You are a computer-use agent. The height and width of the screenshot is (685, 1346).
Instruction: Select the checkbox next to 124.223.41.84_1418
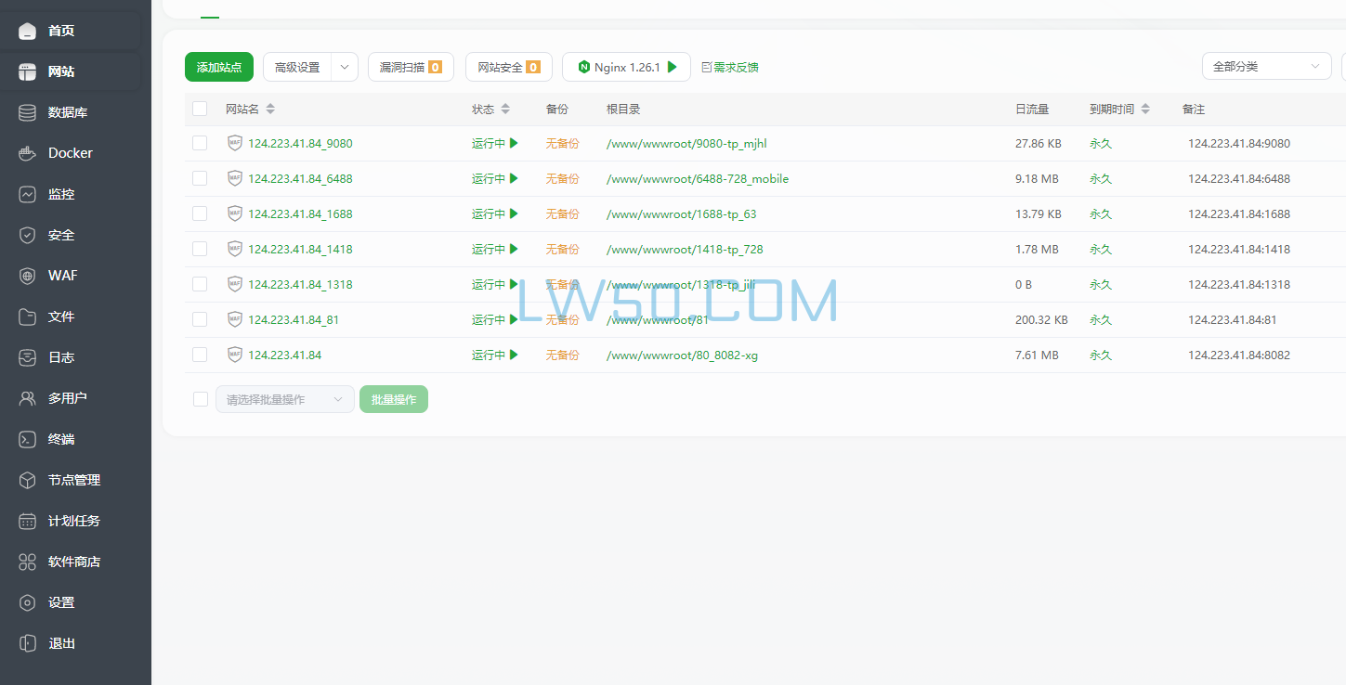coord(200,249)
